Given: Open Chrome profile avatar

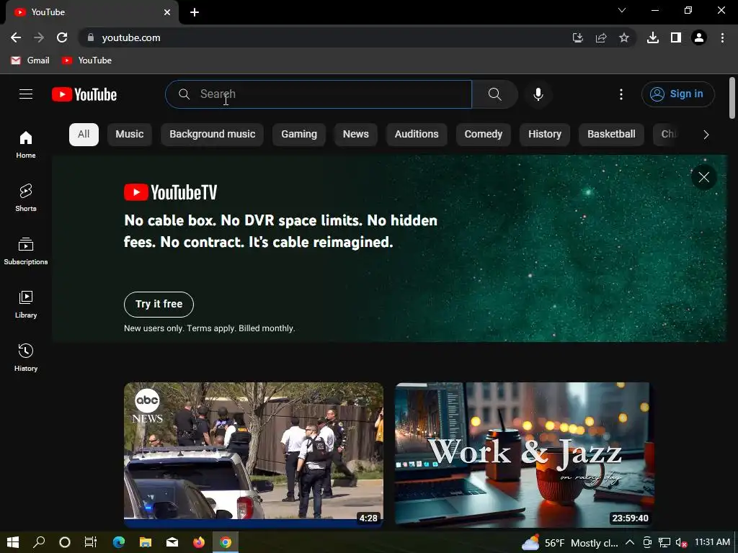Looking at the screenshot, I should click(699, 37).
